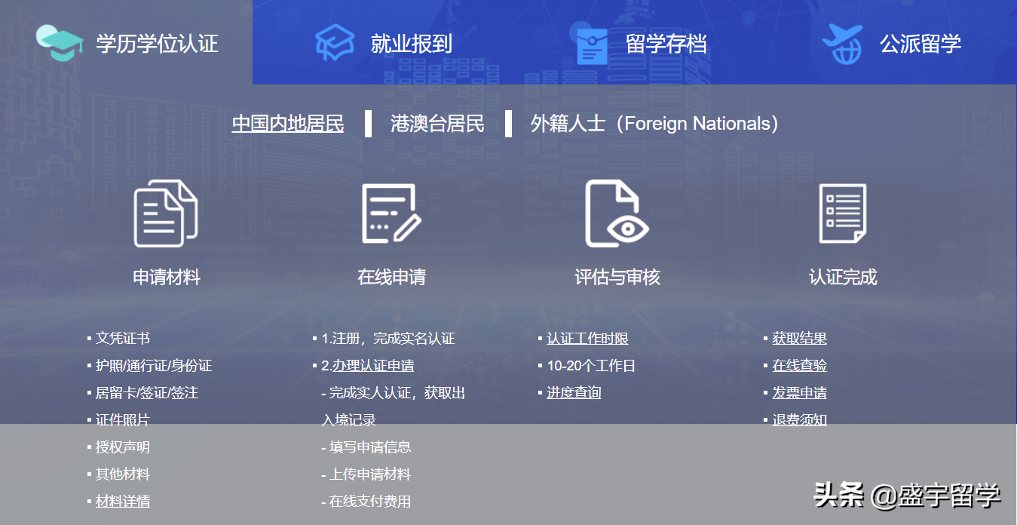1017x525 pixels.
Task: Click the 上传申请材料 step
Action: [x=366, y=474]
